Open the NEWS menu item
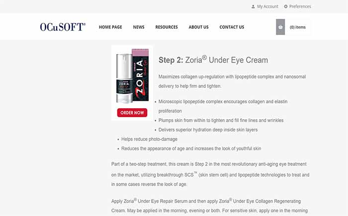Image resolution: width=348 pixels, height=216 pixels. 139,27
